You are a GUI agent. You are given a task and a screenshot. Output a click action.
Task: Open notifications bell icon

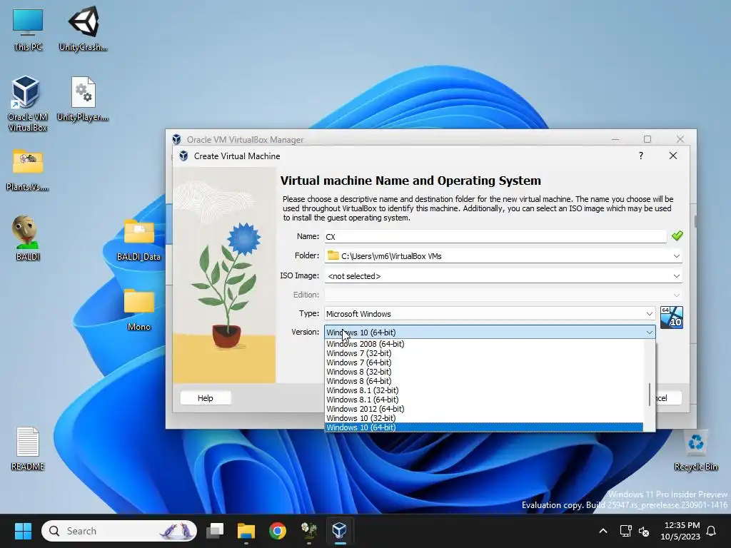[712, 531]
